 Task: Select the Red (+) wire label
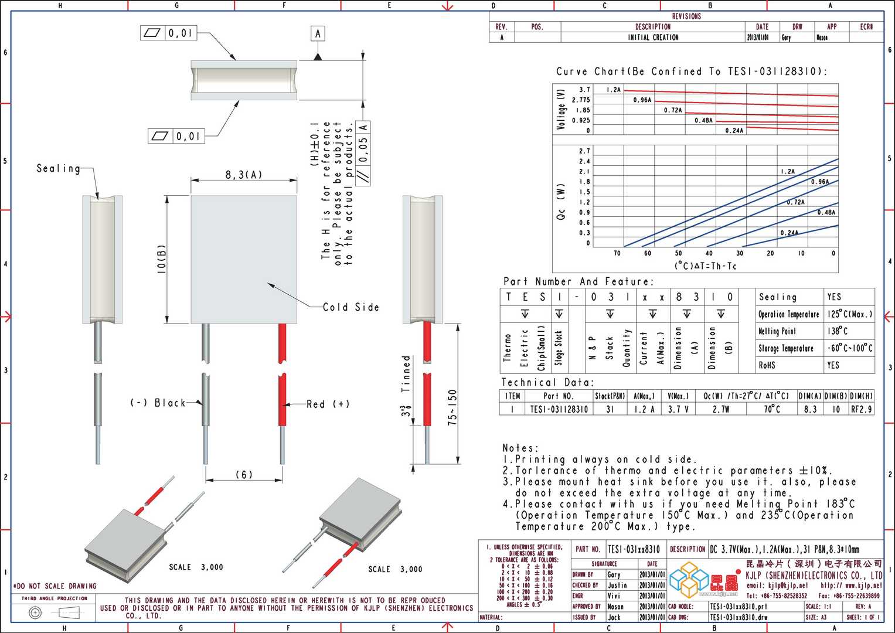click(328, 404)
